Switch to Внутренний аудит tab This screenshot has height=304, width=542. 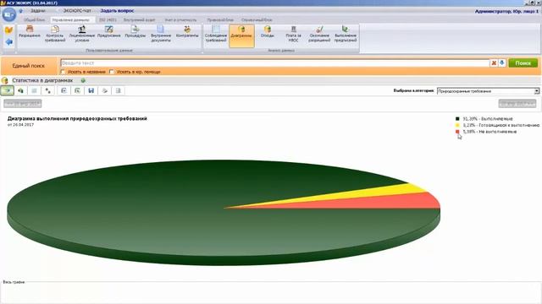[x=139, y=20]
